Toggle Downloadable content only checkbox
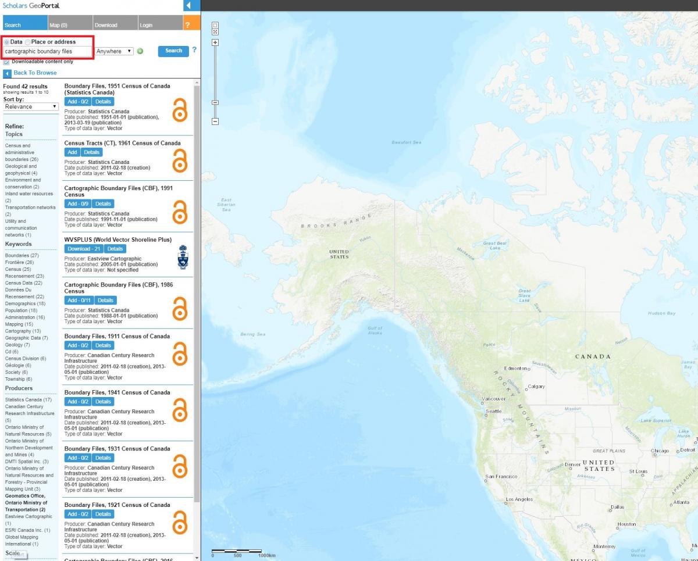Viewport: 698px width, 561px height. (x=7, y=62)
